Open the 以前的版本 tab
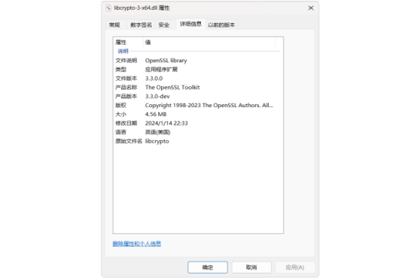Image resolution: width=420 pixels, height=280 pixels. (x=221, y=25)
